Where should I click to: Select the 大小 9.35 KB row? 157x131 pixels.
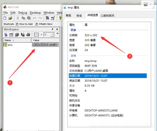[108, 86]
